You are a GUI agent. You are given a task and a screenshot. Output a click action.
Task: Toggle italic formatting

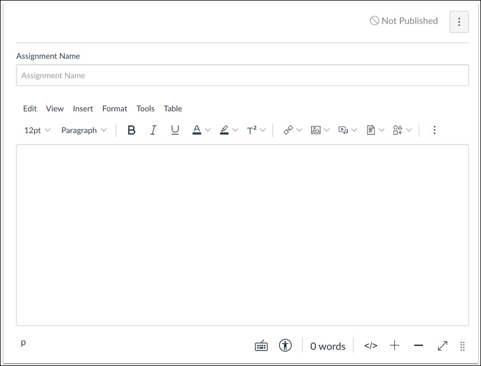(x=153, y=130)
